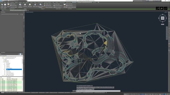Click Isolate Objects in General Tools
Image resolution: width=170 pixels, height=95 pixels.
click(14, 7)
